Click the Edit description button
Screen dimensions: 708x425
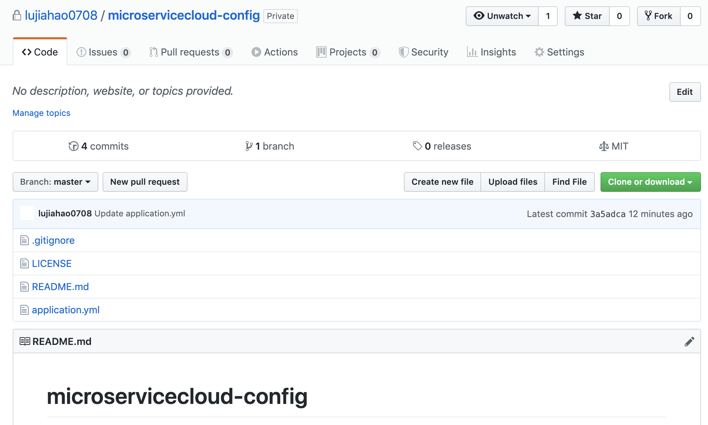point(684,92)
